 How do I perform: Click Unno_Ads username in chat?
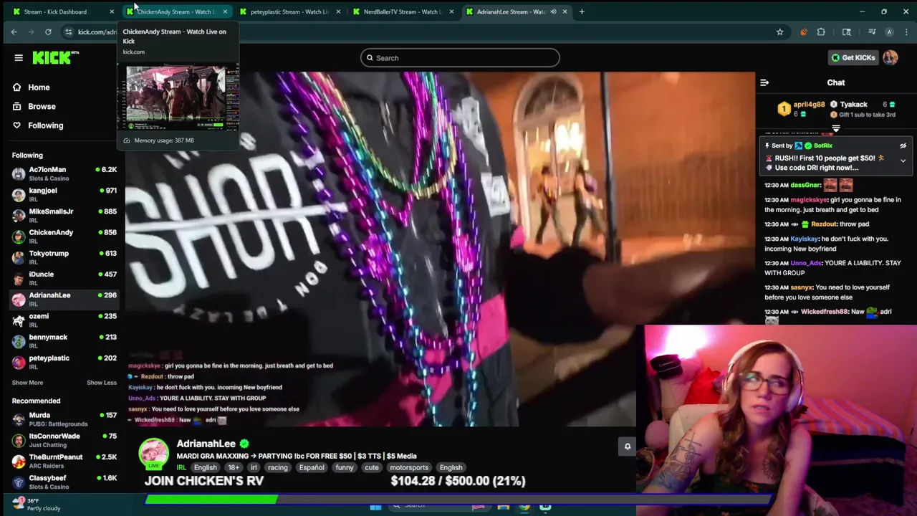coord(806,263)
